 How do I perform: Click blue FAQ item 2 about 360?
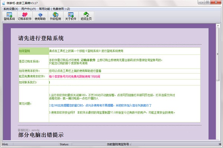(x=100, y=105)
